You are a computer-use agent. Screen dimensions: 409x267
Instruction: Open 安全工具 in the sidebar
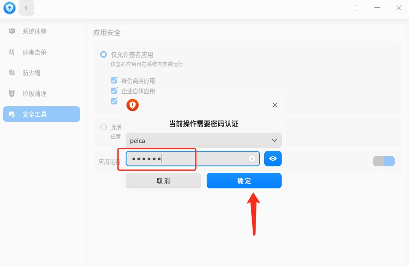(42, 114)
